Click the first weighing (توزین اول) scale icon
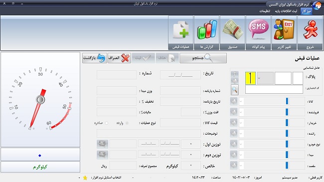This screenshot has height=182, width=324. [x=102, y=144]
